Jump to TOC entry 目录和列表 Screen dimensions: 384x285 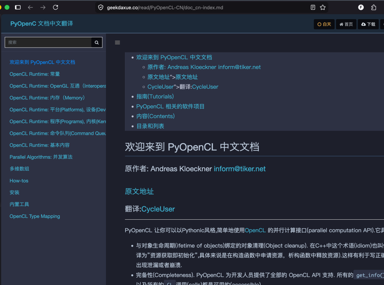pyautogui.click(x=150, y=126)
